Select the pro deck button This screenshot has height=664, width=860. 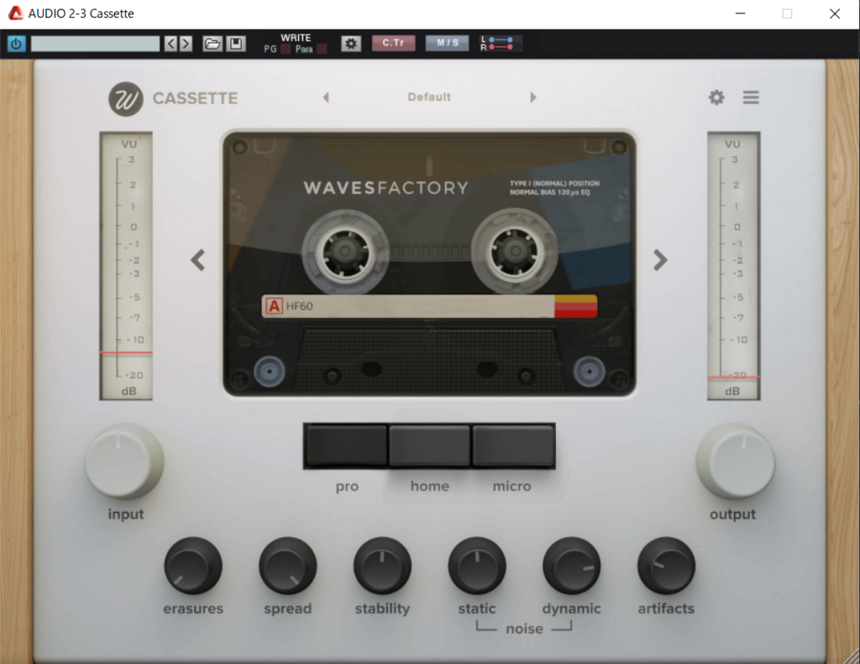[347, 446]
